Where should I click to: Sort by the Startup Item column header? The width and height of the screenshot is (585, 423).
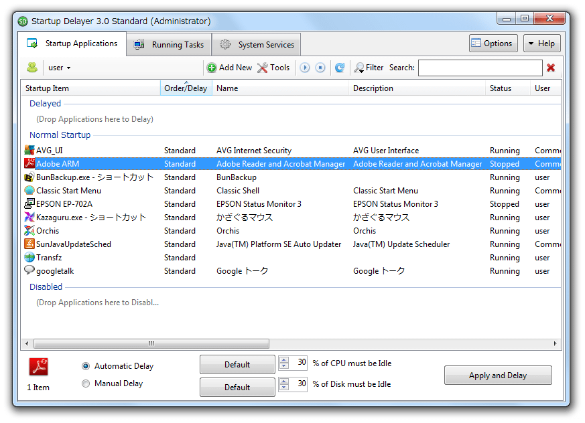tap(90, 88)
